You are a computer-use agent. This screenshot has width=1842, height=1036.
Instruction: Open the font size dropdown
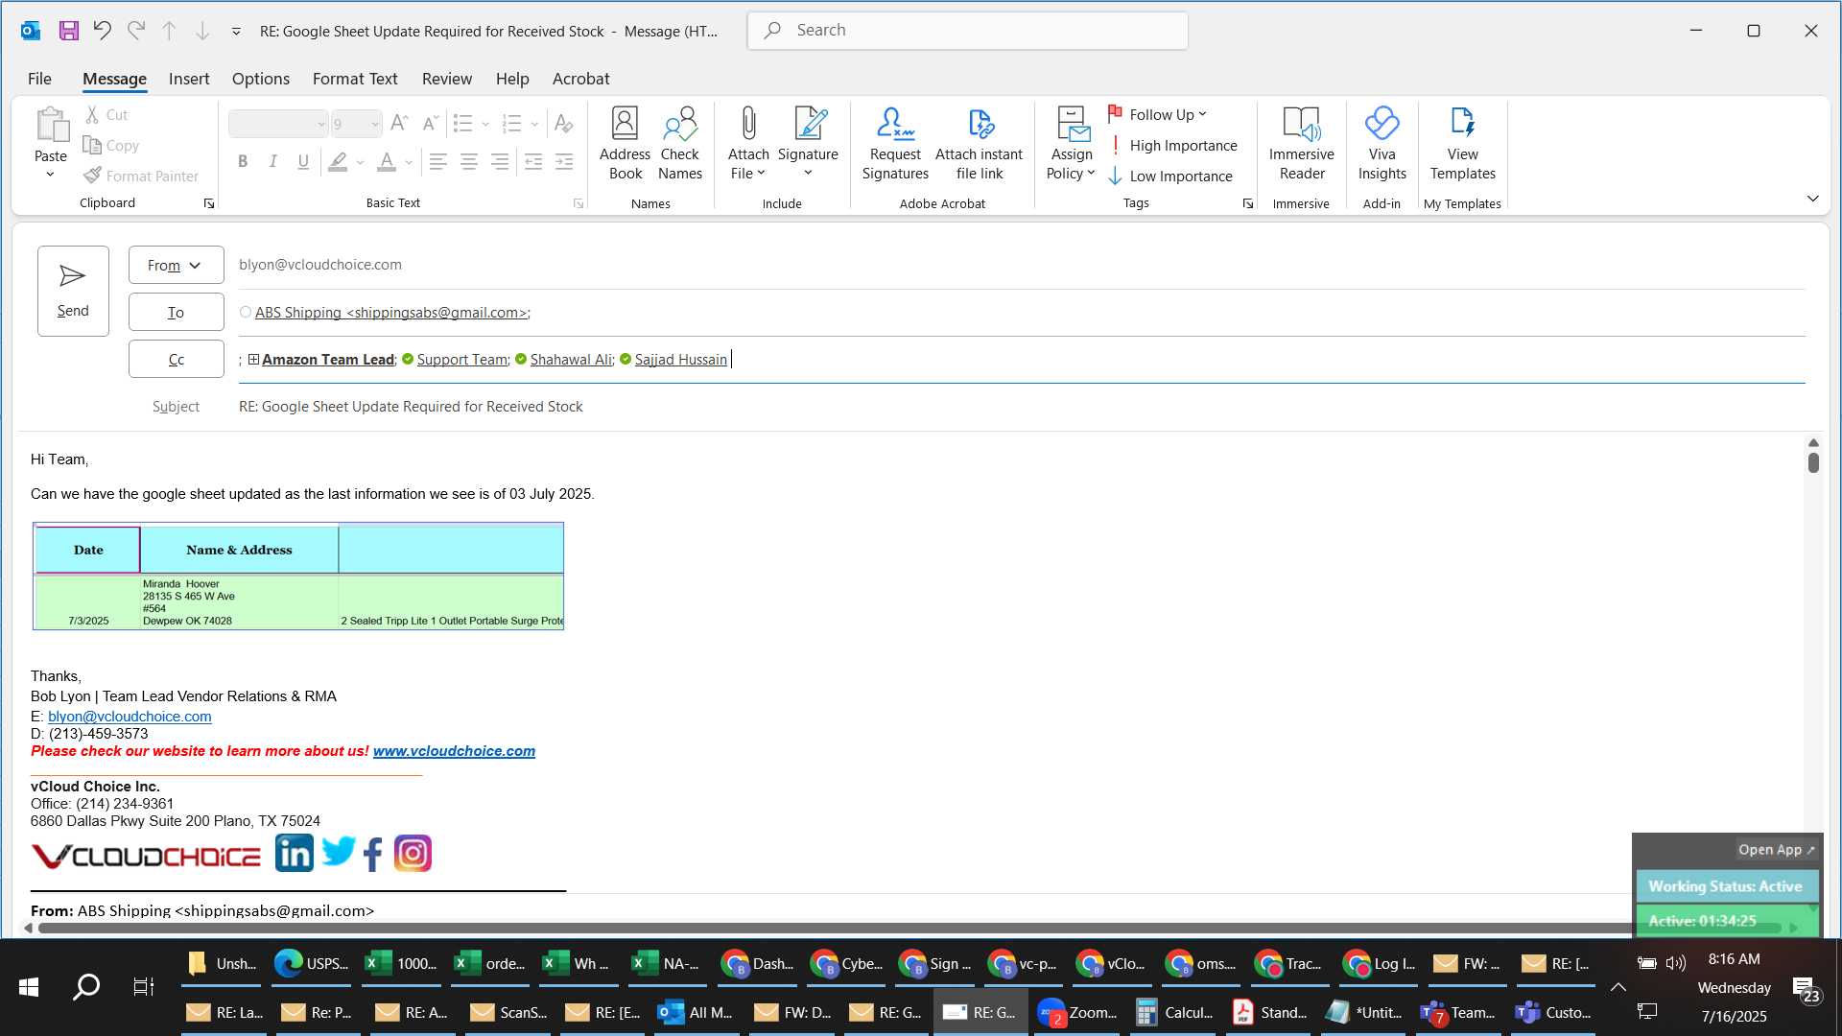tap(374, 124)
